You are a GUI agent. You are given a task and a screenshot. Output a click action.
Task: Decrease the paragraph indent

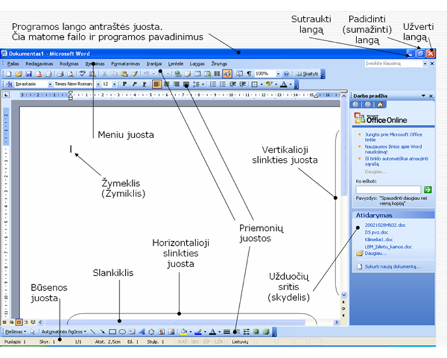[233, 84]
